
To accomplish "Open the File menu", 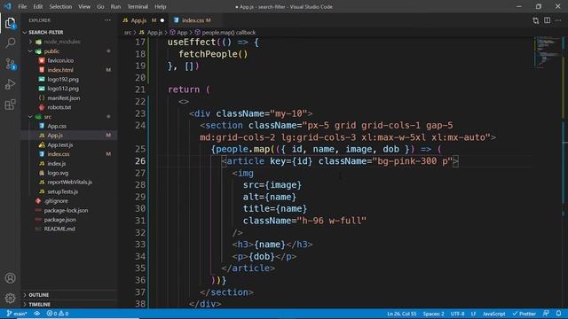I will click(22, 6).
